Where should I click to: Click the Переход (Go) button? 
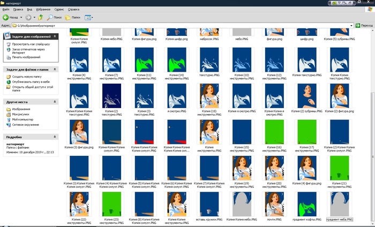364,25
